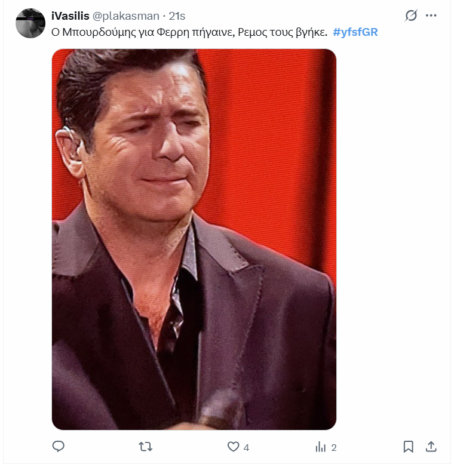The height and width of the screenshot is (464, 457).
Task: Bookmark this post
Action: 409,447
